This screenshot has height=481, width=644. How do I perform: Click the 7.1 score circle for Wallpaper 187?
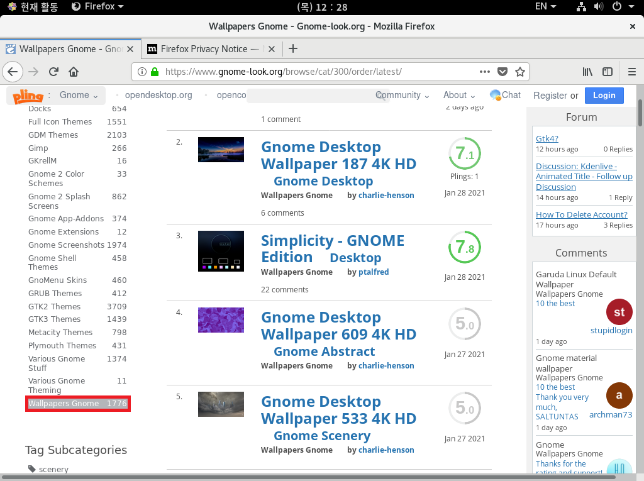465,153
